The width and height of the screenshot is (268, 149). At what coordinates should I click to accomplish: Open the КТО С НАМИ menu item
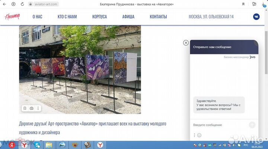(67, 17)
